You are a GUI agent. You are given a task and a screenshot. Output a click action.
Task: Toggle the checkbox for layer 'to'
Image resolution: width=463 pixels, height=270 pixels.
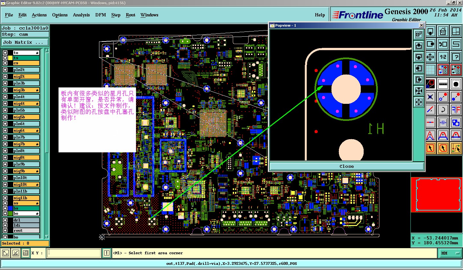pos(5,53)
